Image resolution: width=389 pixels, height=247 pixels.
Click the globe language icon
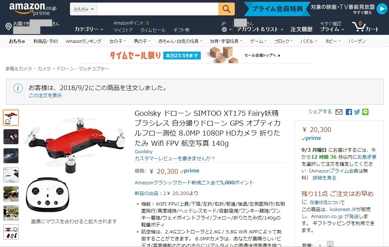click(224, 30)
